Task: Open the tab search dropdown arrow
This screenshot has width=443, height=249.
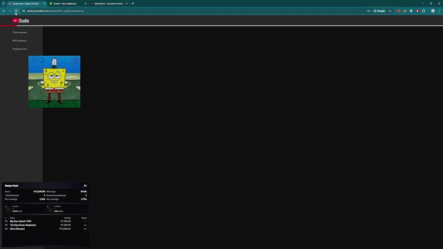Action: pos(3,3)
